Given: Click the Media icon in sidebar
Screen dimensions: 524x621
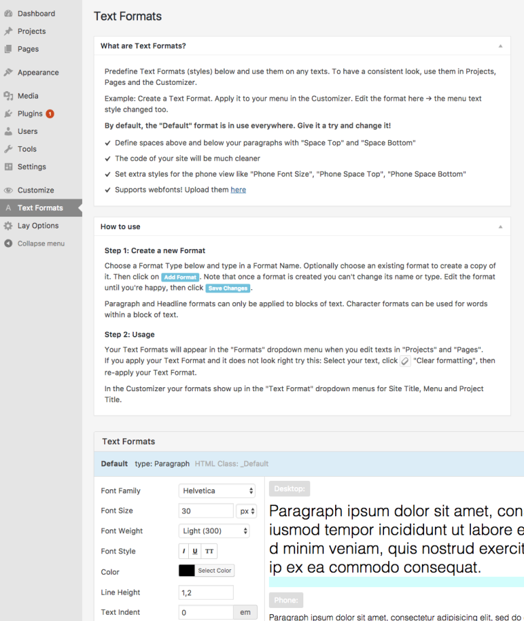Looking at the screenshot, I should 8,96.
